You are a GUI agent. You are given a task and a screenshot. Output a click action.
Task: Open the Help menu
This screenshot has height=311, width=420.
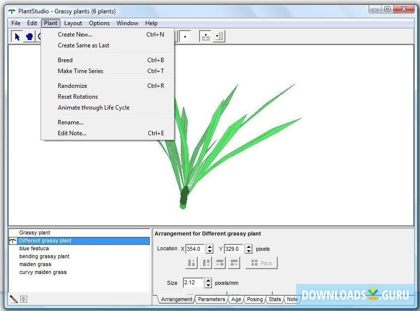[151, 23]
